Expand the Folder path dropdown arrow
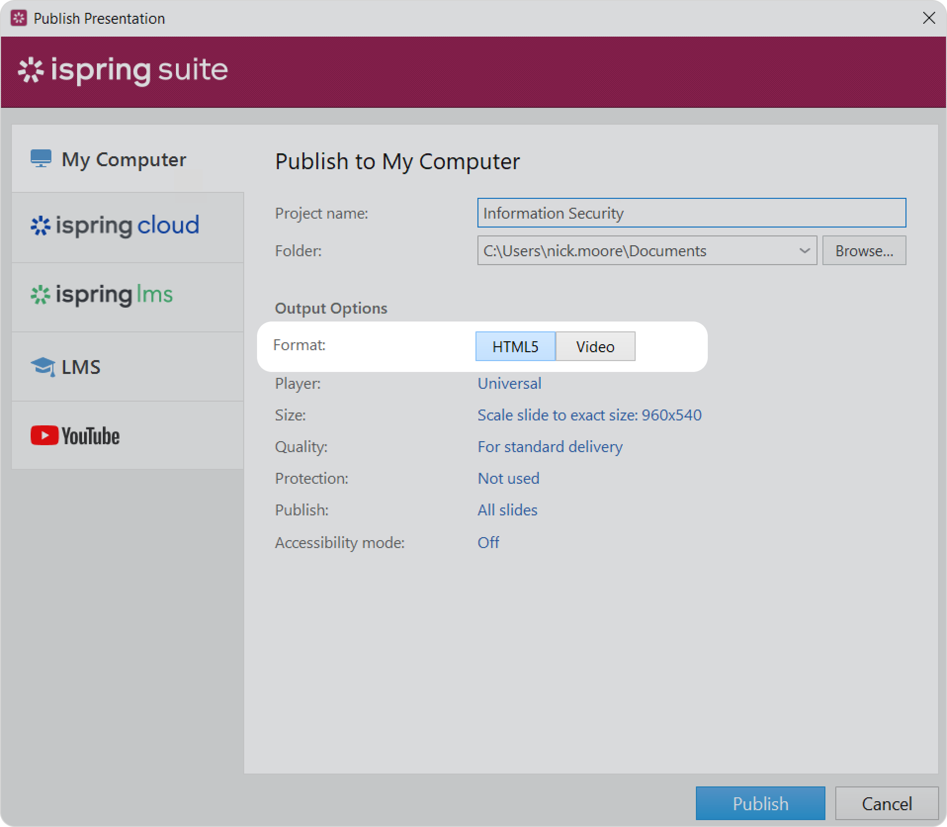947x827 pixels. pos(804,251)
